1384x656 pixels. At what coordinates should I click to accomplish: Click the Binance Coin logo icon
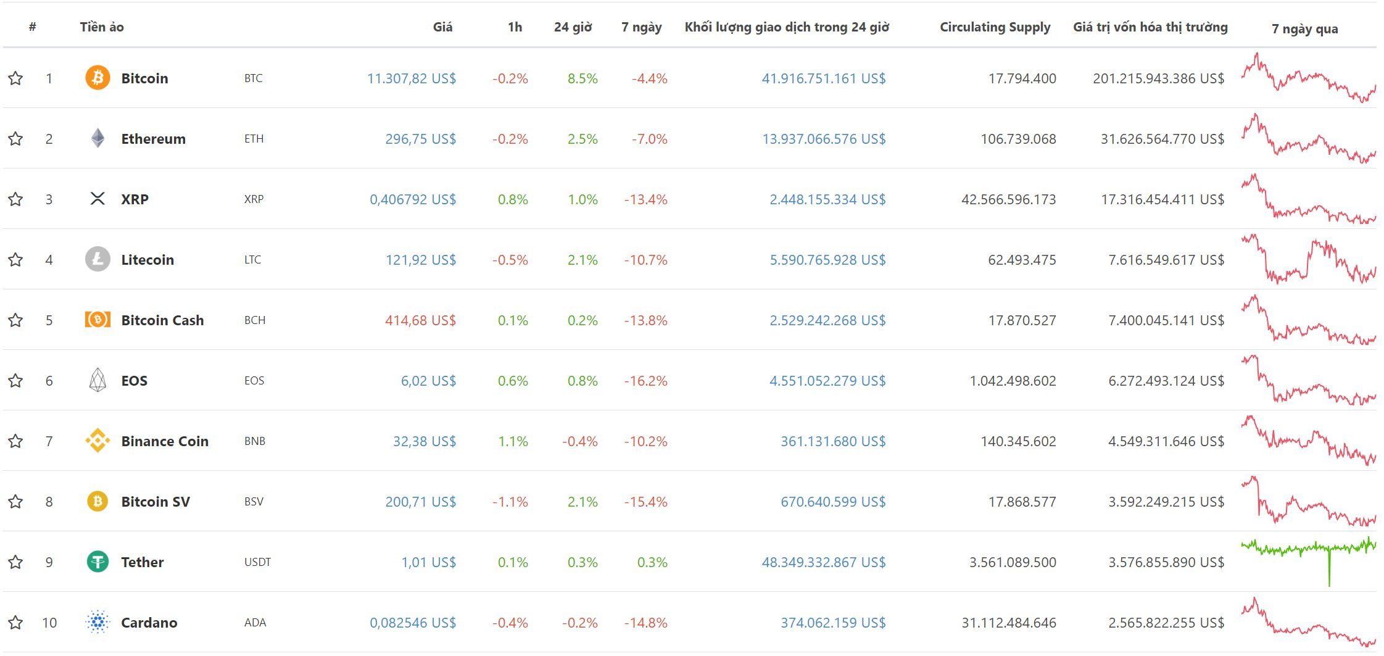click(97, 441)
